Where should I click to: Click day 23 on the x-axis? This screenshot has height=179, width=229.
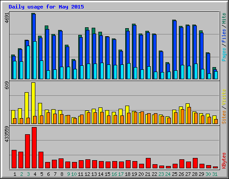point(161,174)
